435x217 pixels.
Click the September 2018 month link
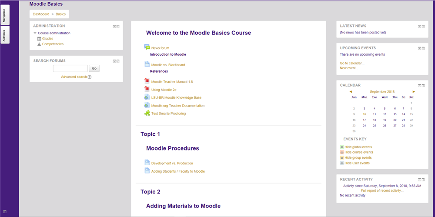(x=382, y=92)
